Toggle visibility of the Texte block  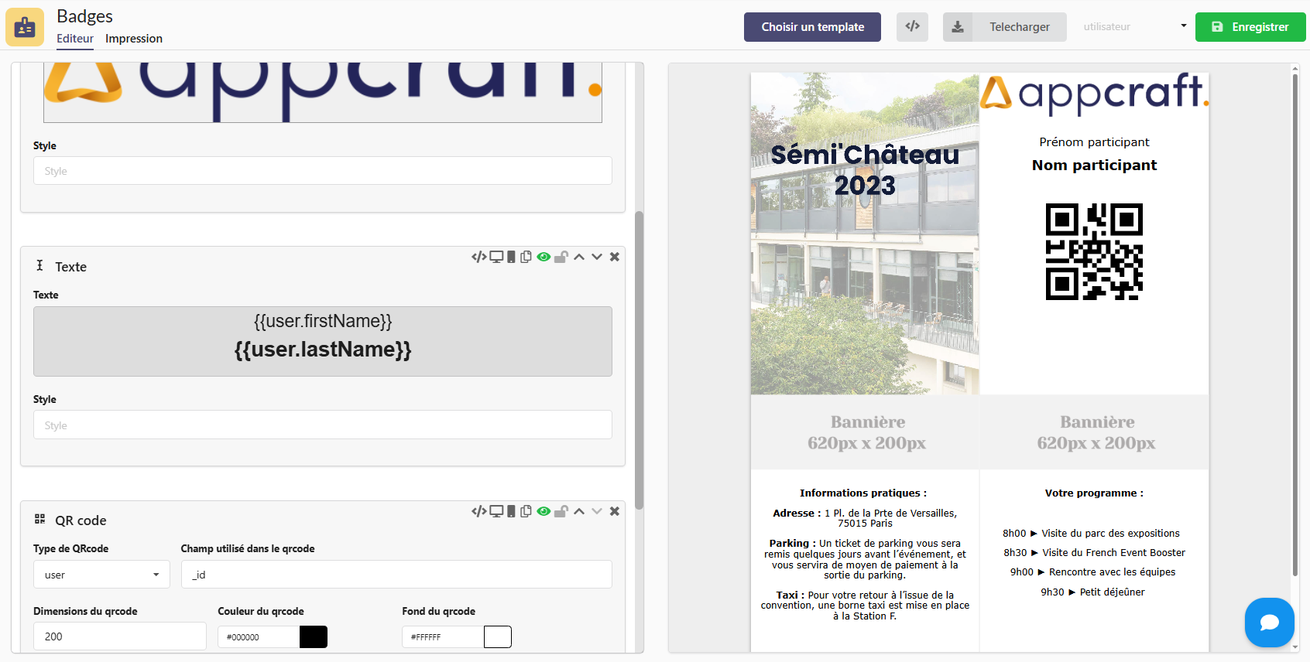[544, 257]
